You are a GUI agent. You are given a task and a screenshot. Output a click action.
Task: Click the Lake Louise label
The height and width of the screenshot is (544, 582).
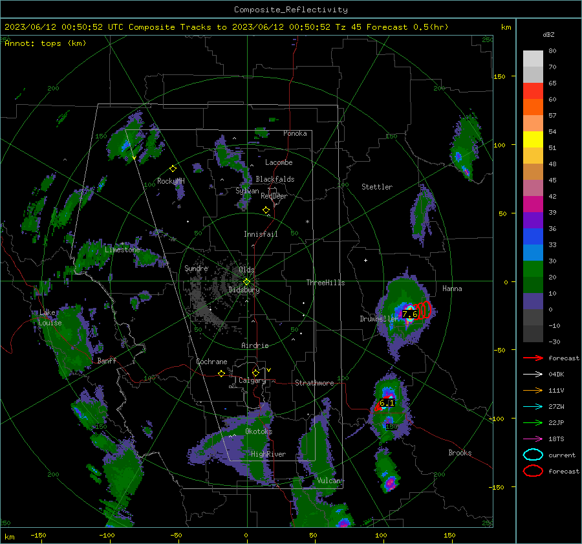tap(50, 318)
